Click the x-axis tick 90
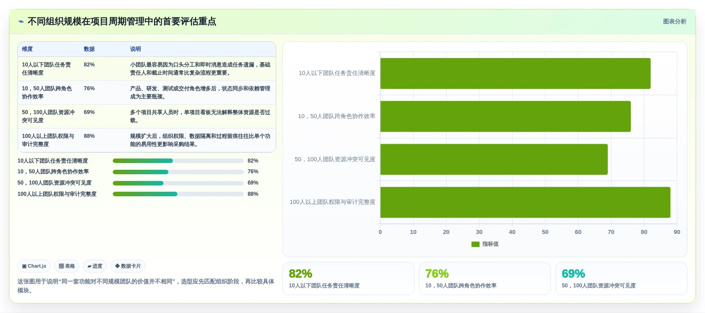 pos(677,232)
